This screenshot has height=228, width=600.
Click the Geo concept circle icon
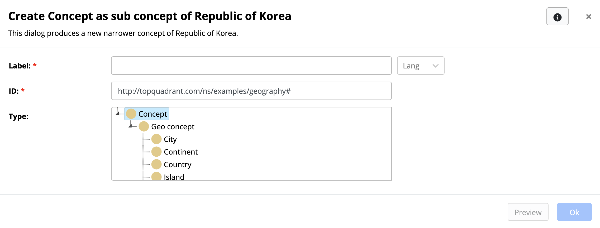tap(144, 126)
